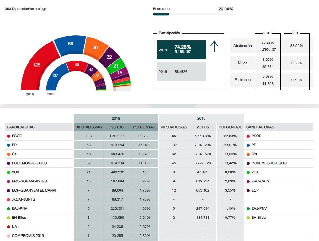Click the ECP-GUANYEM EL CANVI party name

pyautogui.click(x=34, y=190)
